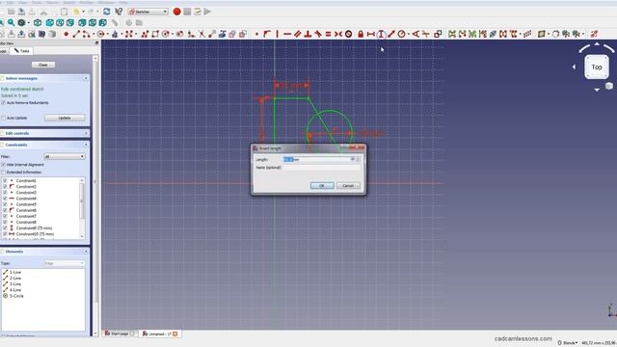Viewport: 617px width, 347px height.
Task: Apply the Vertical constraint
Action: pyautogui.click(x=277, y=35)
